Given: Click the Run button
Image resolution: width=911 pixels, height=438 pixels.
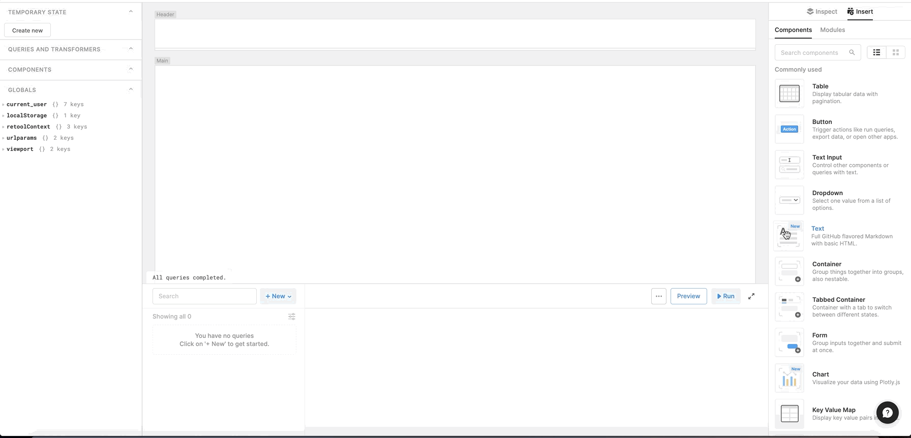Looking at the screenshot, I should pyautogui.click(x=726, y=296).
